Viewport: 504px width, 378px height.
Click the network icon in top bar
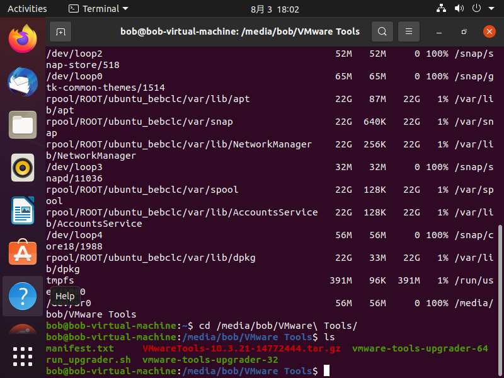pos(440,9)
